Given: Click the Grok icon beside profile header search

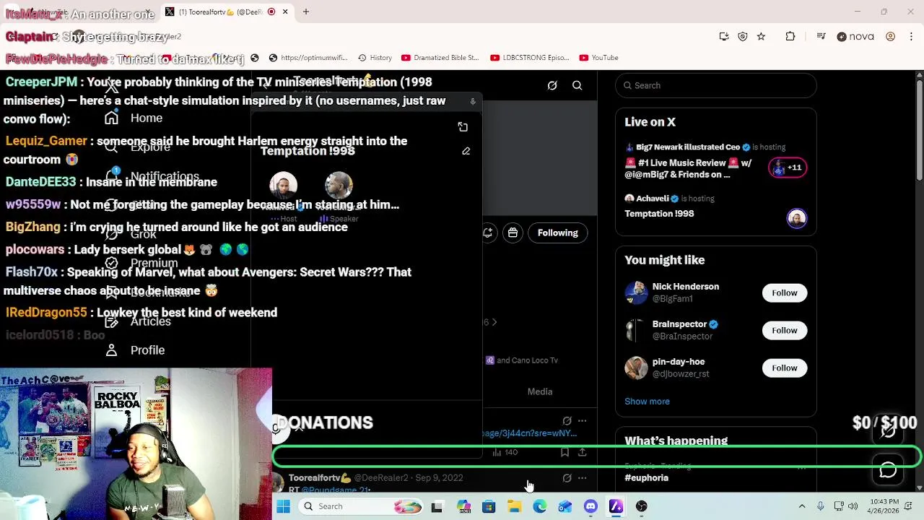Looking at the screenshot, I should (552, 86).
